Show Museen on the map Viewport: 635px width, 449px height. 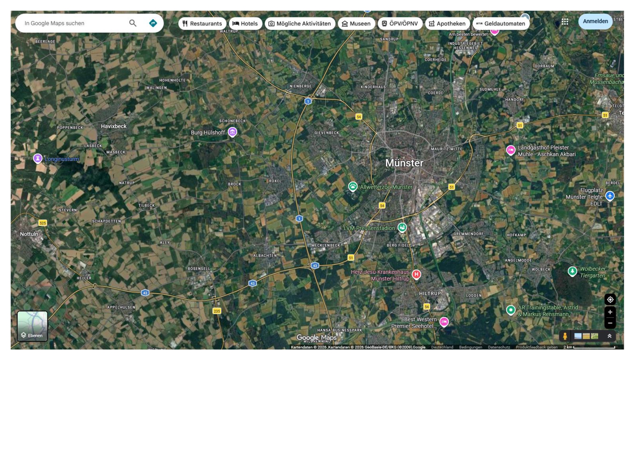(356, 24)
